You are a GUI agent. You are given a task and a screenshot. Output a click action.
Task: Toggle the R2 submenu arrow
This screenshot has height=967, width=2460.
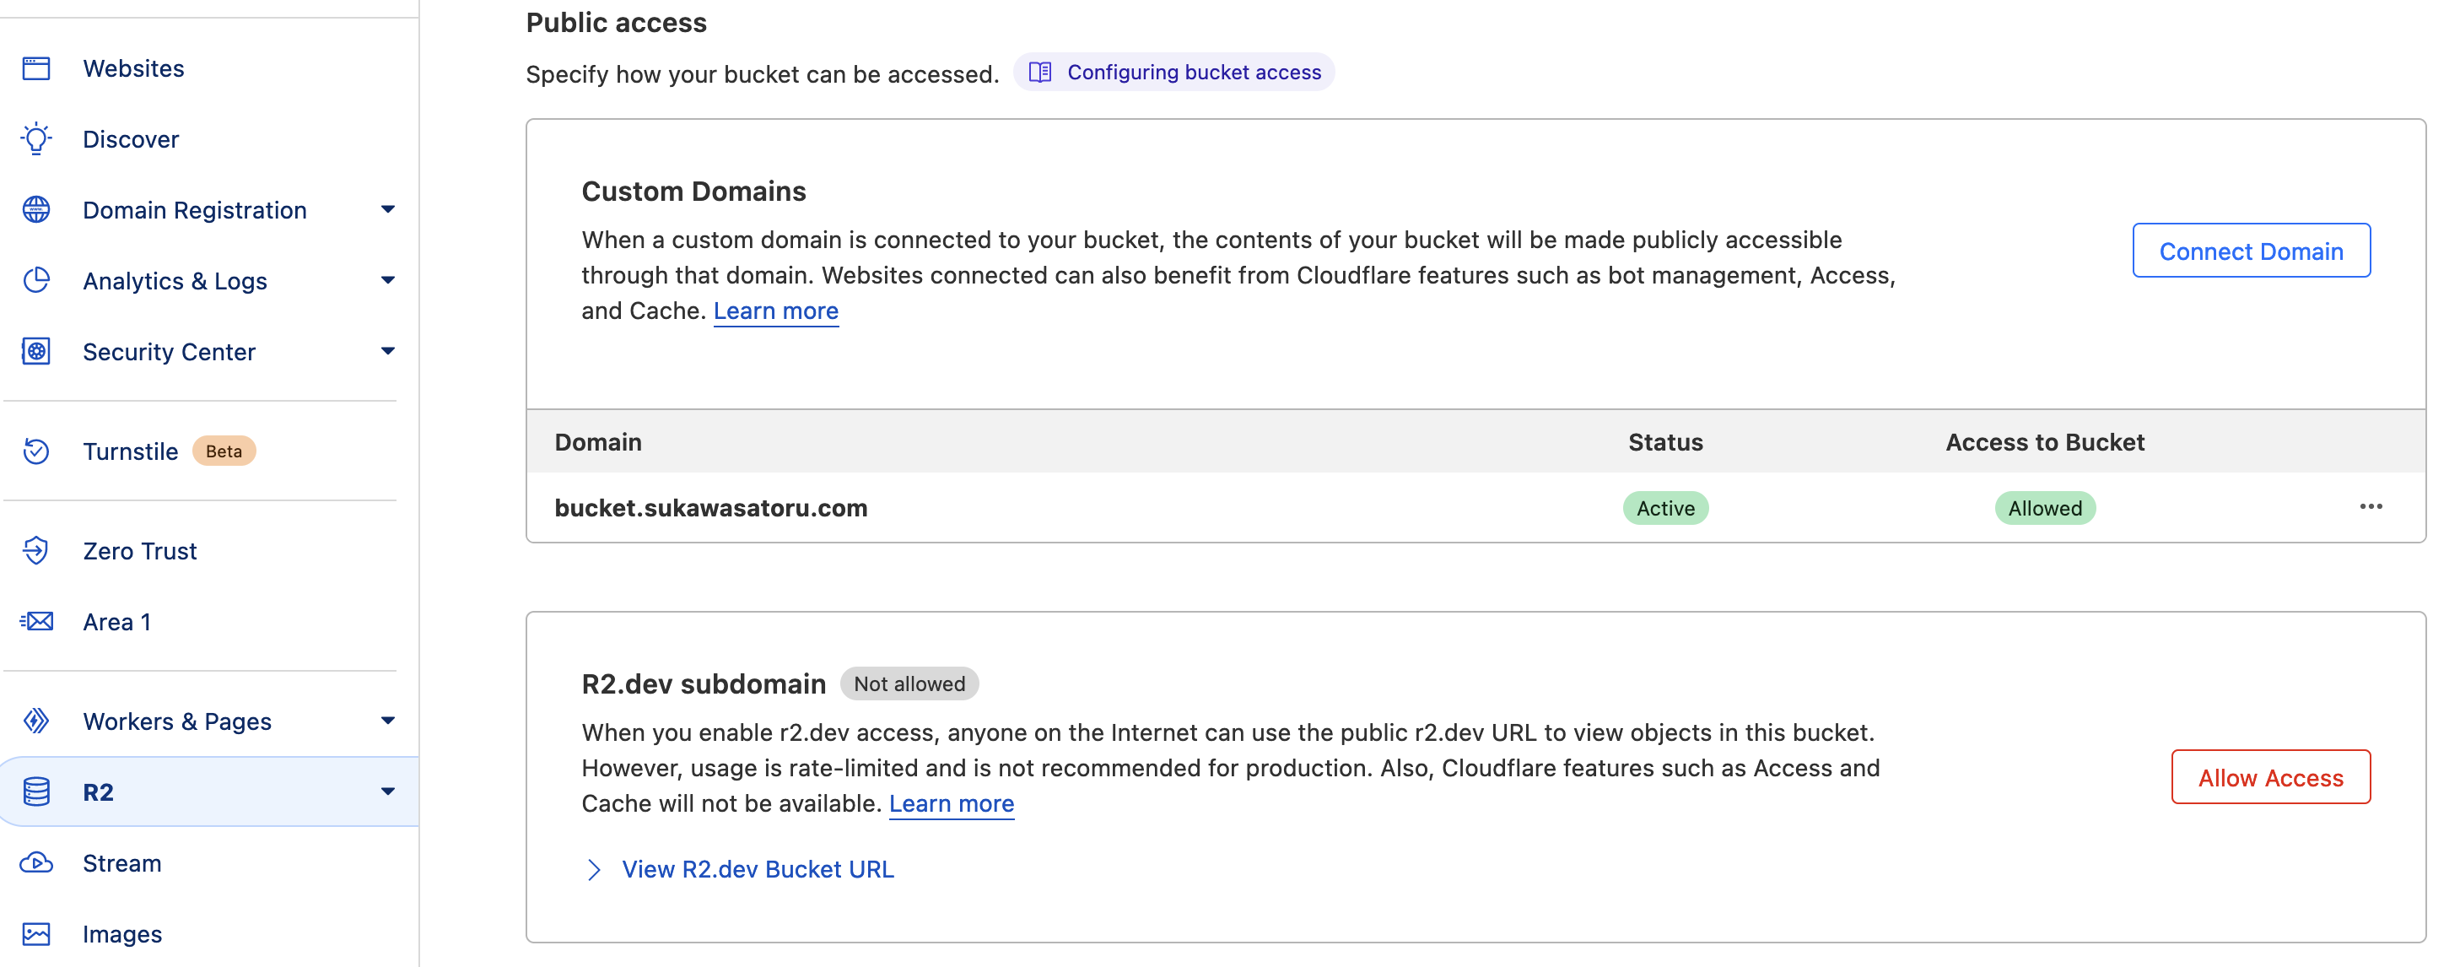click(388, 791)
